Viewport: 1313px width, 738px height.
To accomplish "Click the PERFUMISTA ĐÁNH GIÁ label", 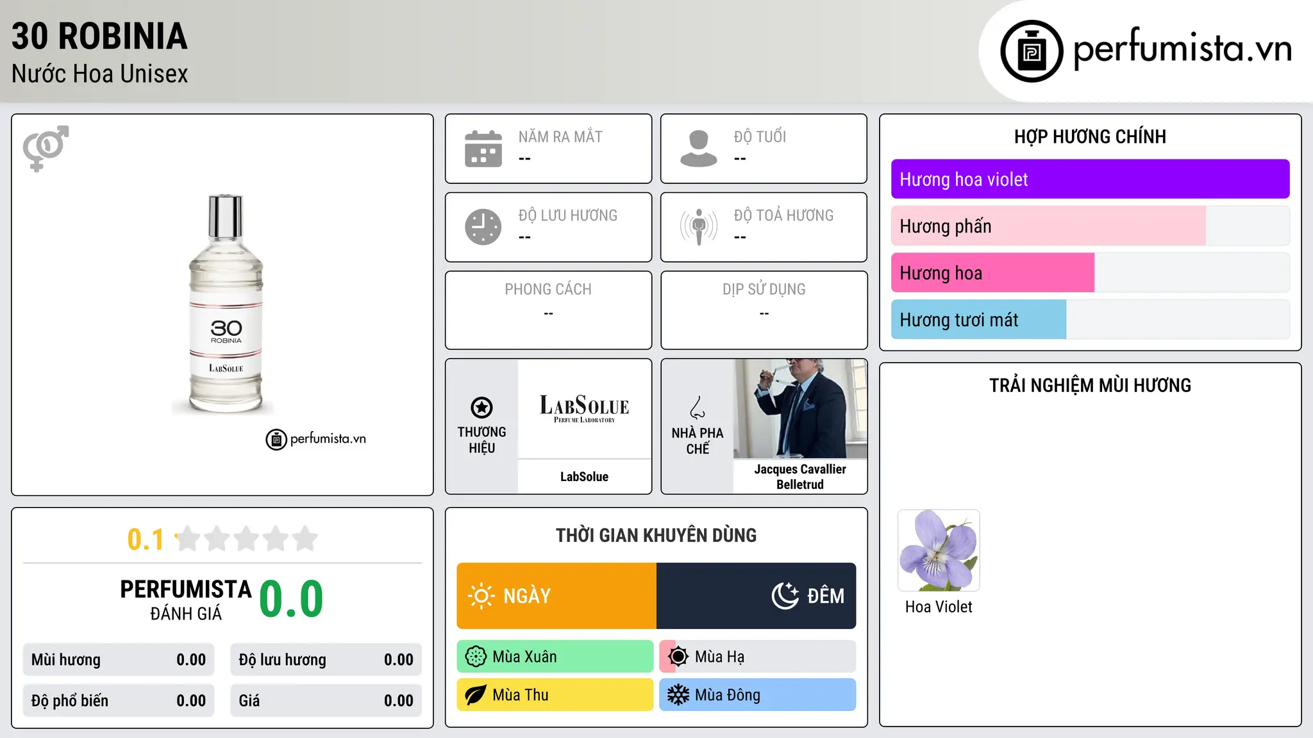I will 186,600.
